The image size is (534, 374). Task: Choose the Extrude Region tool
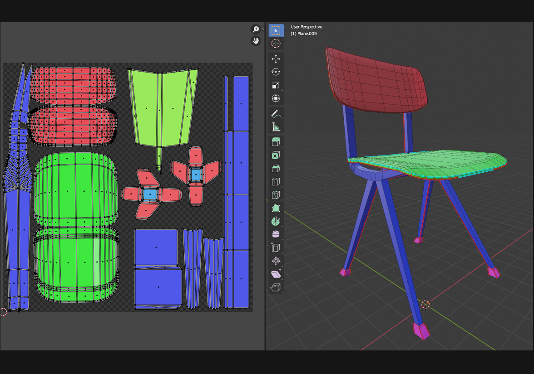[276, 142]
